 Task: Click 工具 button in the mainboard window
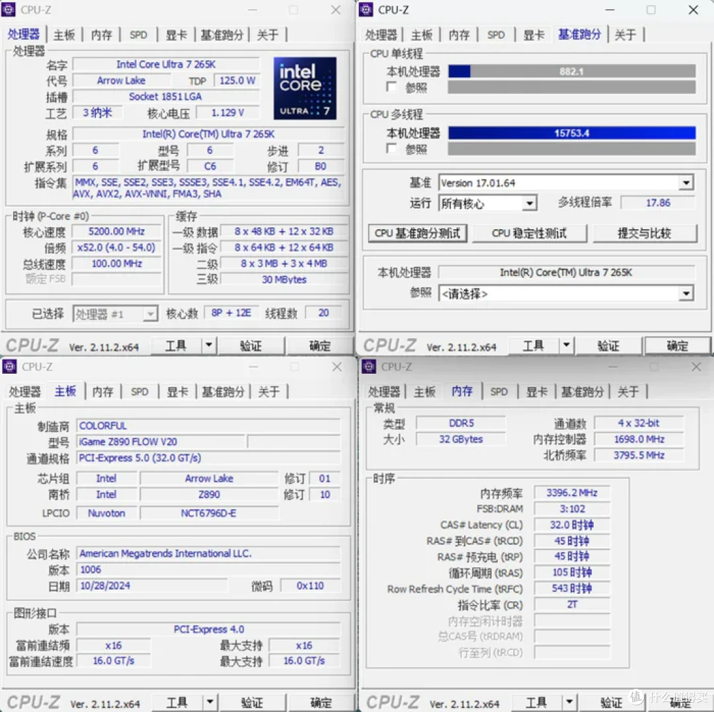(177, 703)
